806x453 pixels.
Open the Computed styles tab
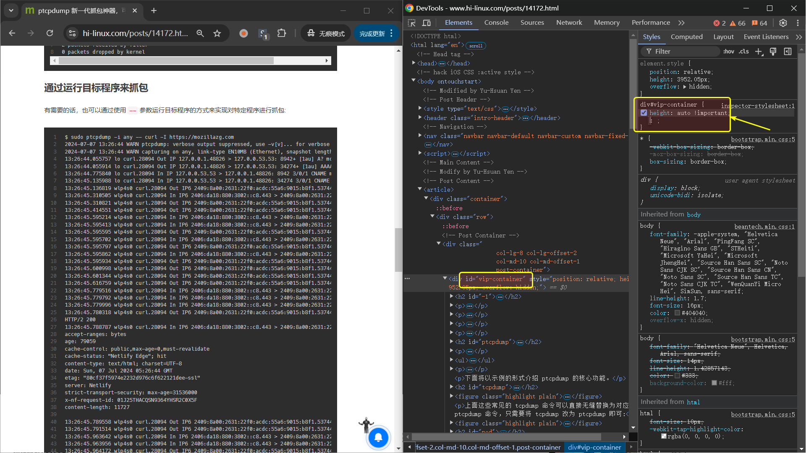[686, 37]
